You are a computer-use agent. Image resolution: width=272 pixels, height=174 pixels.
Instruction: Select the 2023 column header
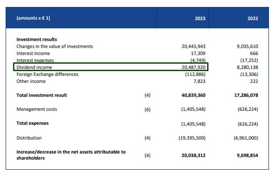tap(200, 18)
